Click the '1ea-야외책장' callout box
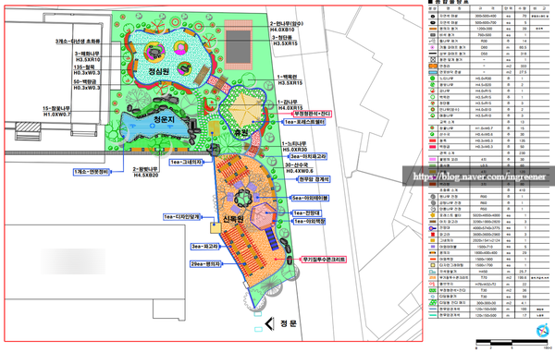The height and width of the screenshot is (352, 555). (309, 221)
